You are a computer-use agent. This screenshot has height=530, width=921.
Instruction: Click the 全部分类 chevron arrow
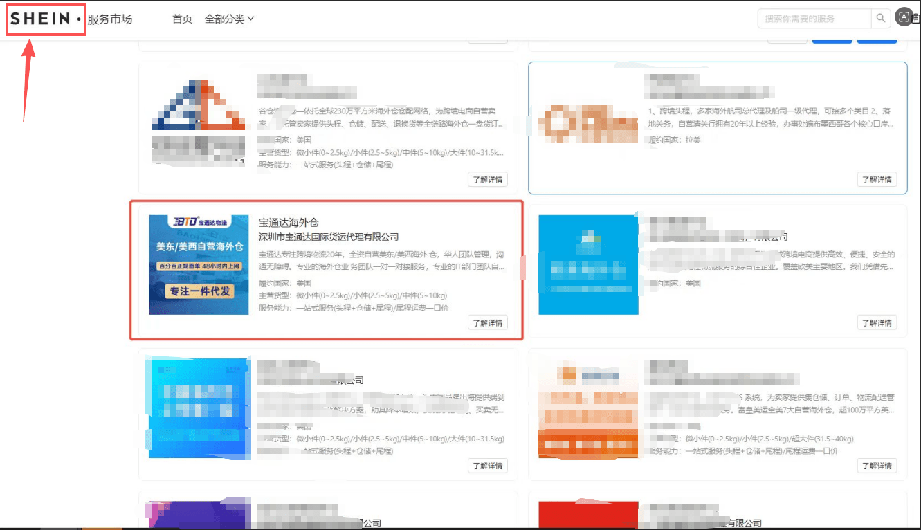pyautogui.click(x=250, y=19)
